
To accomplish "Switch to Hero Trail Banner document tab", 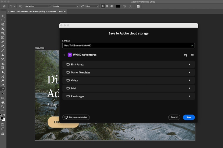I will [38, 12].
